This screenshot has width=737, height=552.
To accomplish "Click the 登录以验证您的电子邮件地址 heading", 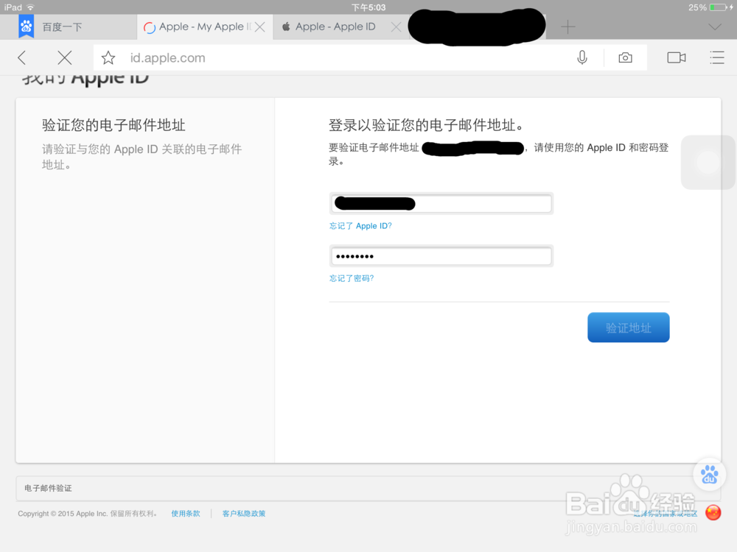I will (426, 125).
